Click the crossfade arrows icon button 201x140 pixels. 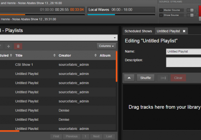click(x=163, y=78)
